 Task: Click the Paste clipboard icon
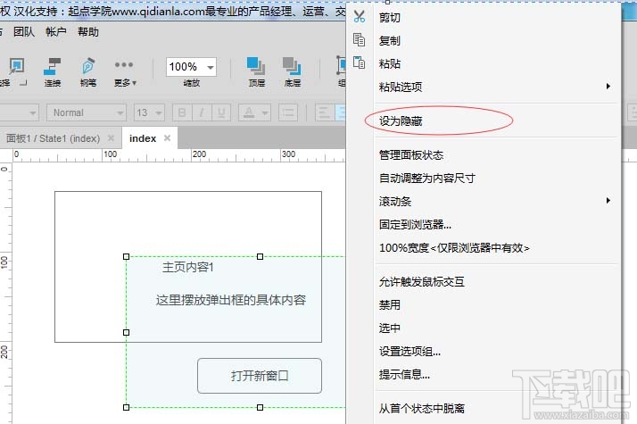tap(360, 62)
